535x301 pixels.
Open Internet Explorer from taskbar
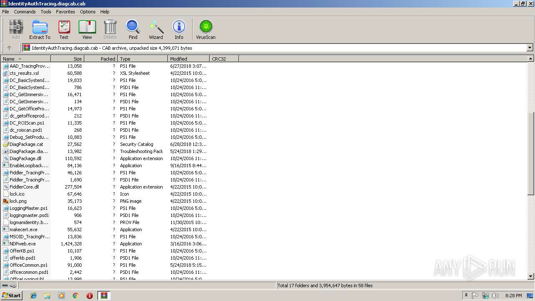click(33, 296)
